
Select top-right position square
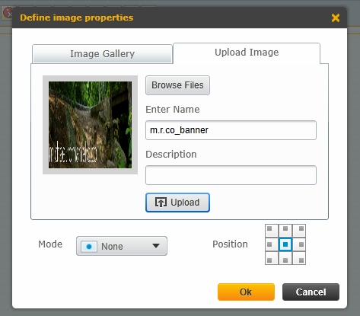(x=299, y=231)
